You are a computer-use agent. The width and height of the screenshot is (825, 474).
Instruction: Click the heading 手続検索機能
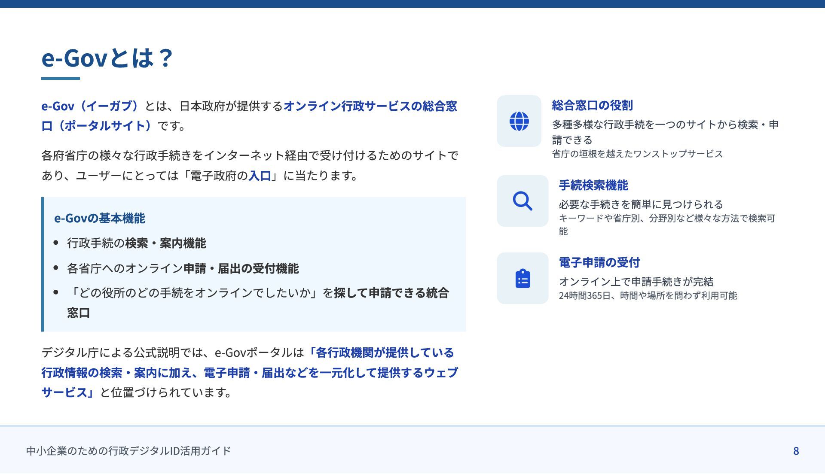(x=593, y=185)
